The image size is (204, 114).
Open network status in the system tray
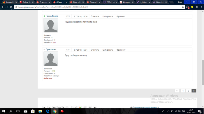[176, 111]
